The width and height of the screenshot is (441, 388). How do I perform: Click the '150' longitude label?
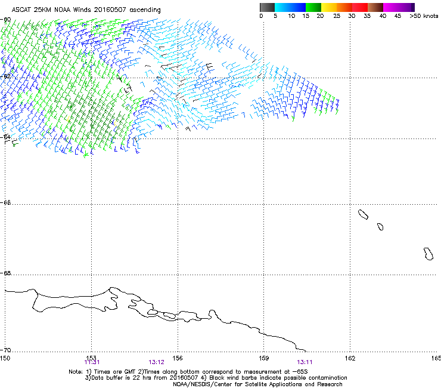[5, 358]
